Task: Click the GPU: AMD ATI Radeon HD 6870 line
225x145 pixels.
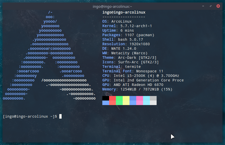Action: click(133, 85)
